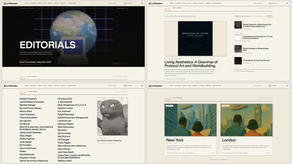The width and height of the screenshot is (292, 164).
Task: Click the New York card title
Action: pos(175,140)
